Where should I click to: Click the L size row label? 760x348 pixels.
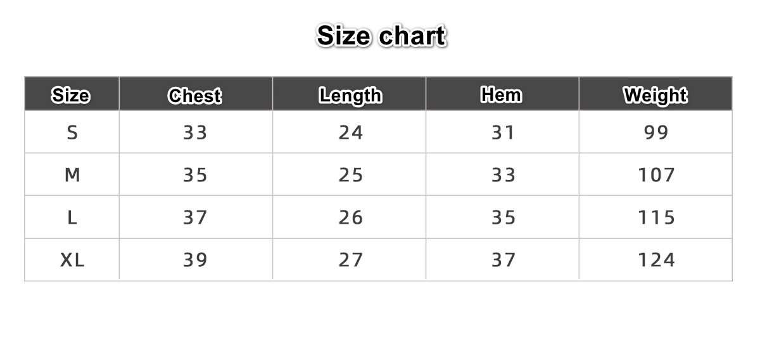coord(72,217)
